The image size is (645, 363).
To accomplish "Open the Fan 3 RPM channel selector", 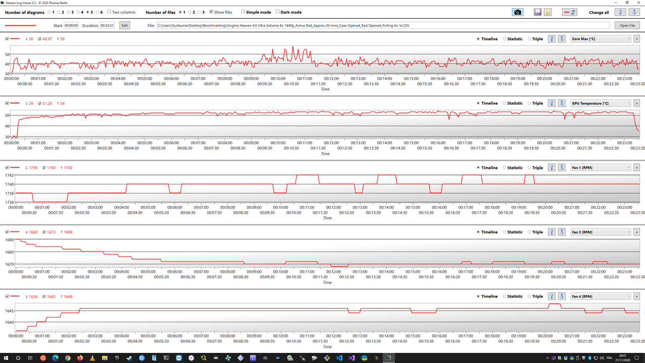I will [x=628, y=232].
